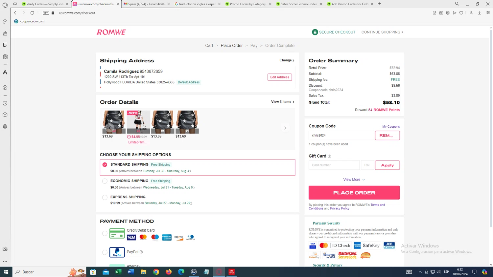This screenshot has height=277, width=493.
Task: Apply the gift card
Action: (387, 165)
